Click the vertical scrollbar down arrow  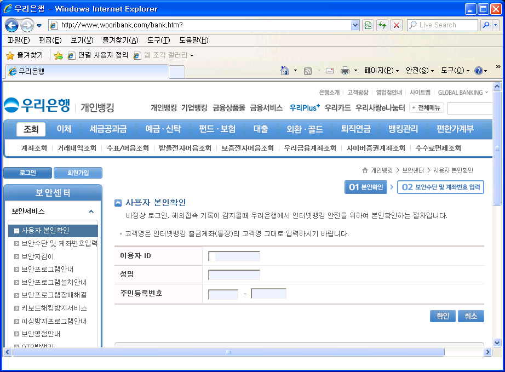(x=497, y=343)
